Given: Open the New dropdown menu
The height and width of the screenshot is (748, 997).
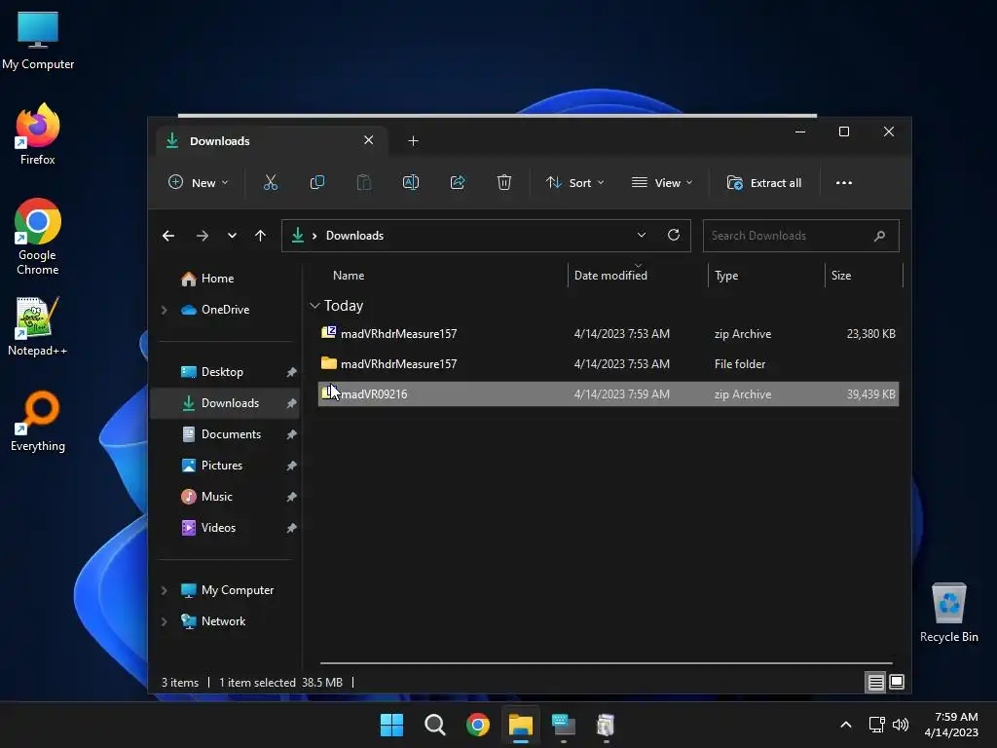Looking at the screenshot, I should [x=198, y=182].
